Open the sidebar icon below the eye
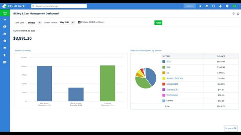The width and height of the screenshot is (241, 135). click(5, 27)
